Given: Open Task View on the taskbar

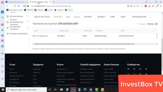Looking at the screenshot, I should [56, 90].
